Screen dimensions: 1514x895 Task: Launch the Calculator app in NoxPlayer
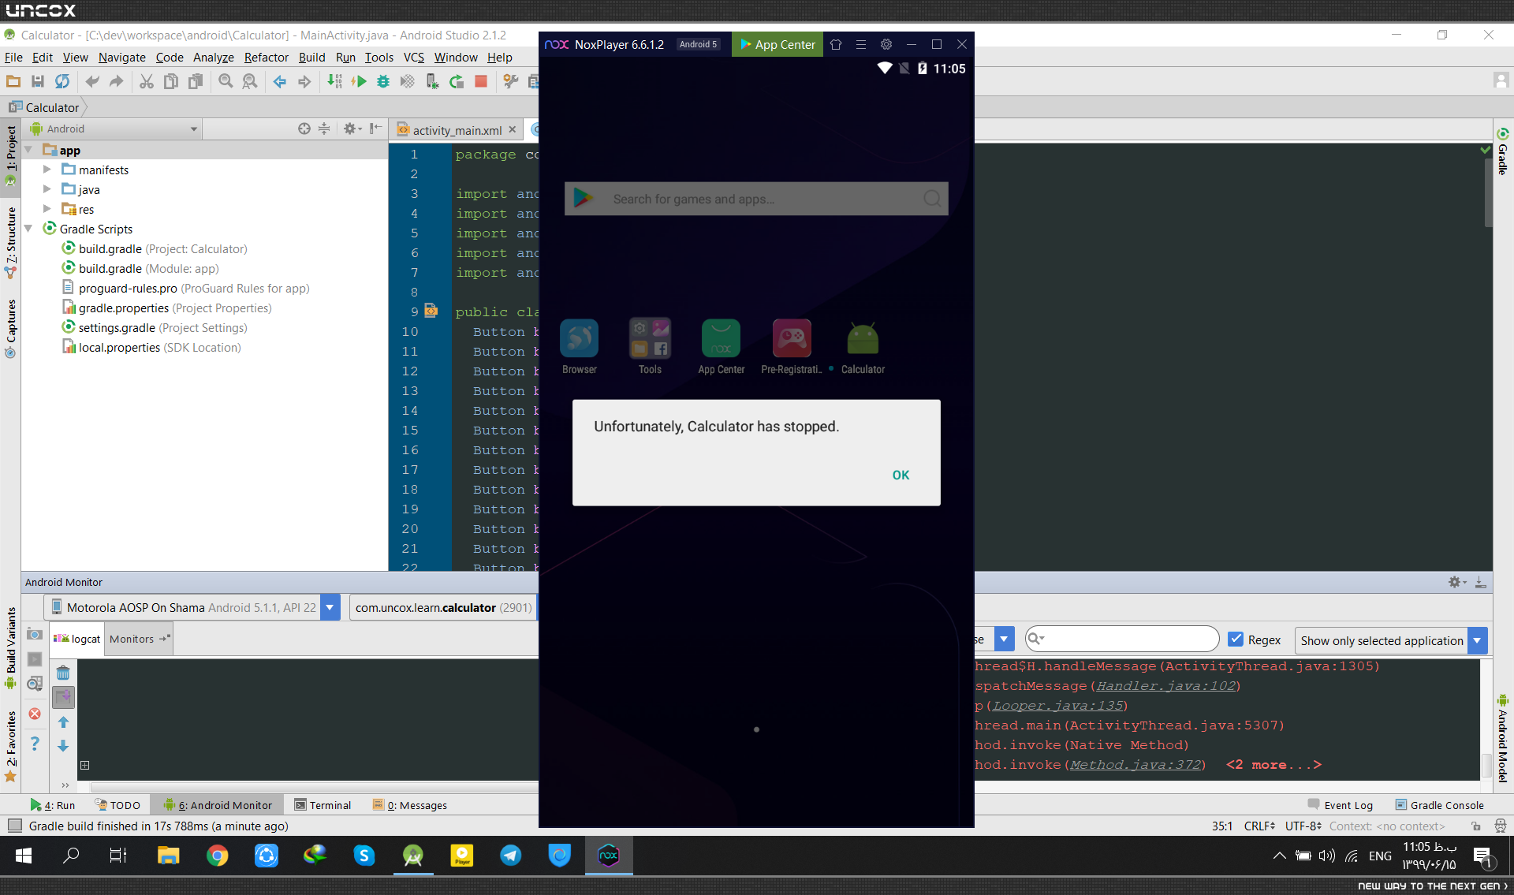click(863, 347)
